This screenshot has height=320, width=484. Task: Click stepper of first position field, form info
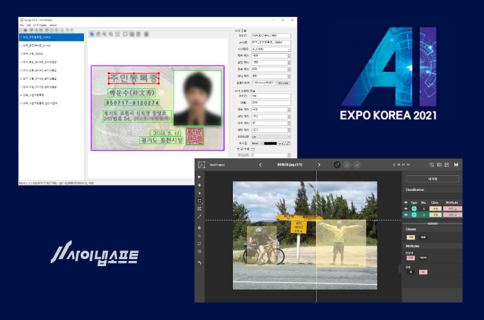coord(289,56)
